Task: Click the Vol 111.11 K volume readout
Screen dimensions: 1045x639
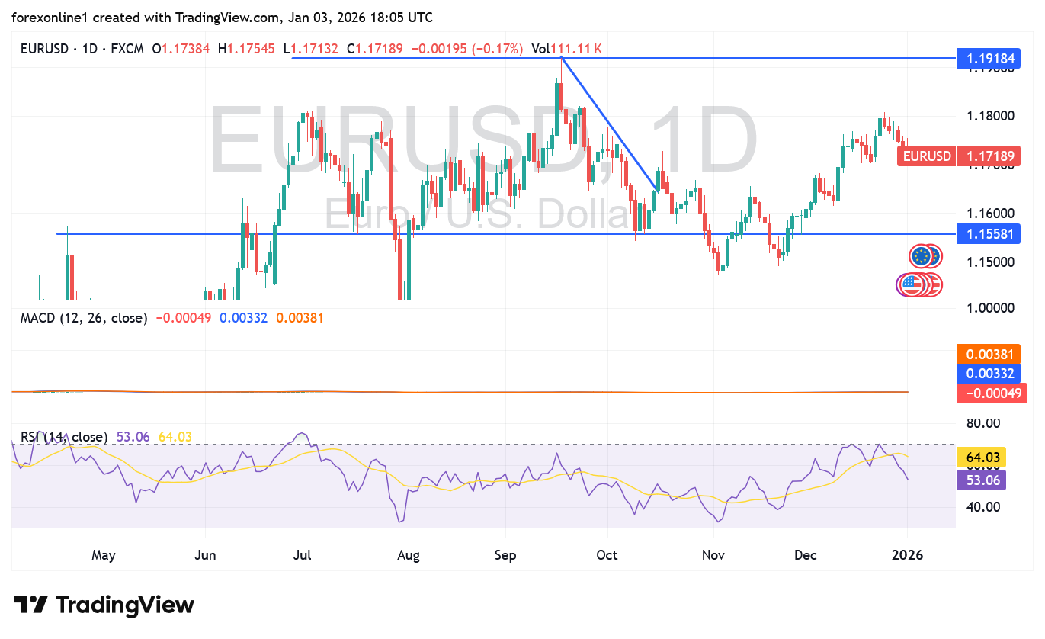Action: tap(566, 49)
